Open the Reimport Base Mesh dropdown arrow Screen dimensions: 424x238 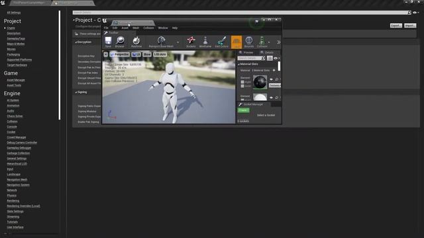[178, 42]
